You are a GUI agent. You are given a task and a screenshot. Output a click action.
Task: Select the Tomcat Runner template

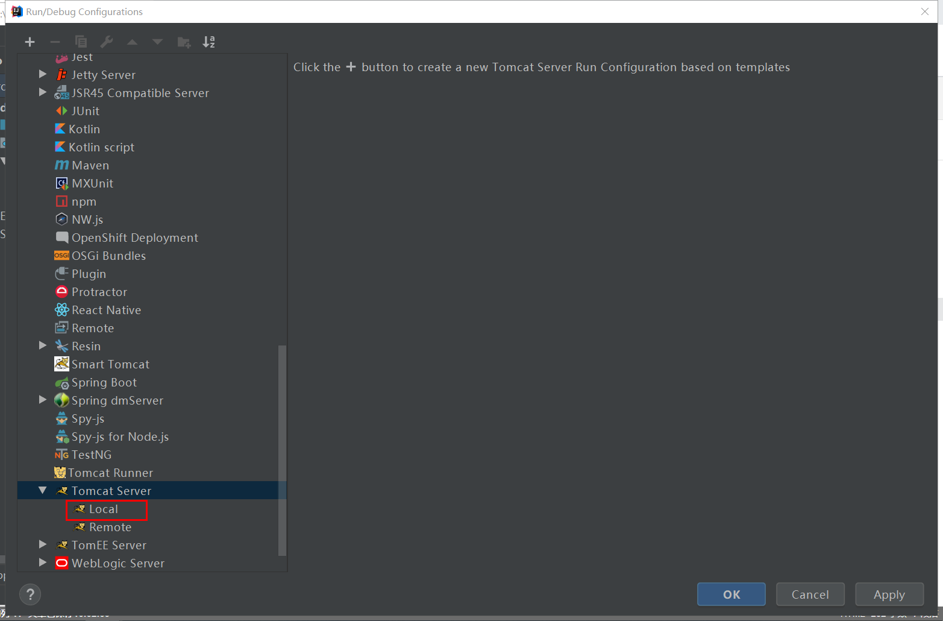click(x=110, y=473)
